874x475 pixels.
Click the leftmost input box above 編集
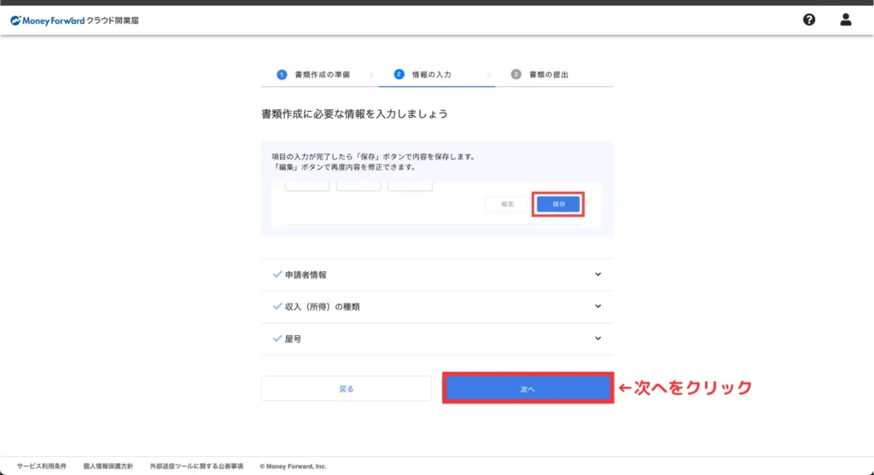(306, 186)
